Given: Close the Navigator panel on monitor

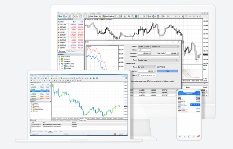Looking at the screenshot, I should pyautogui.click(x=83, y=54).
